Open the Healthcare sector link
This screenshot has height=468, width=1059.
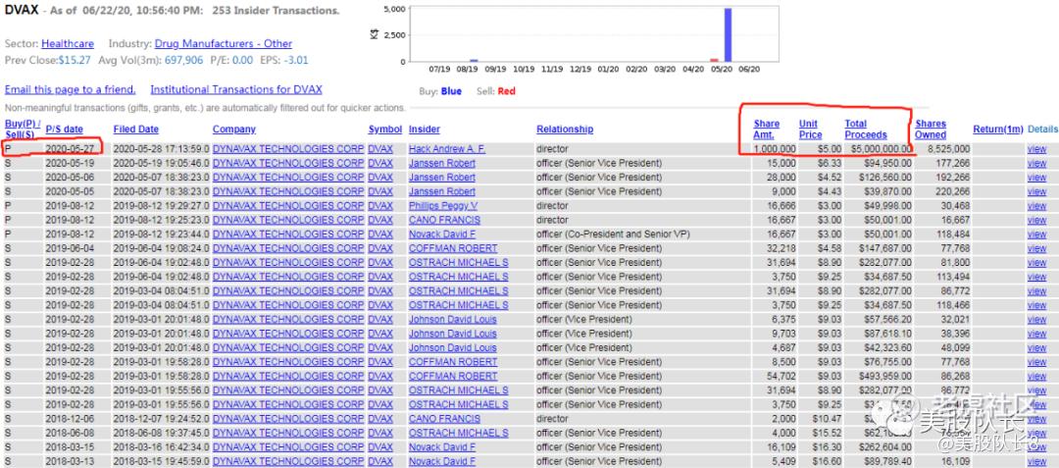point(68,44)
